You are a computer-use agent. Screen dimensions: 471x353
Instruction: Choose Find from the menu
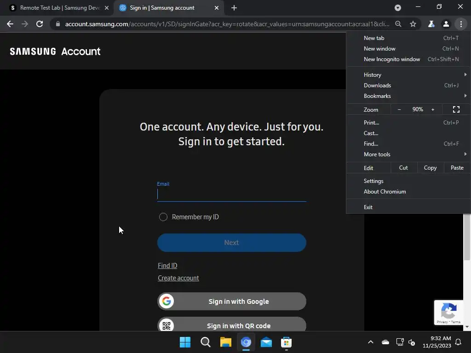click(x=408, y=144)
